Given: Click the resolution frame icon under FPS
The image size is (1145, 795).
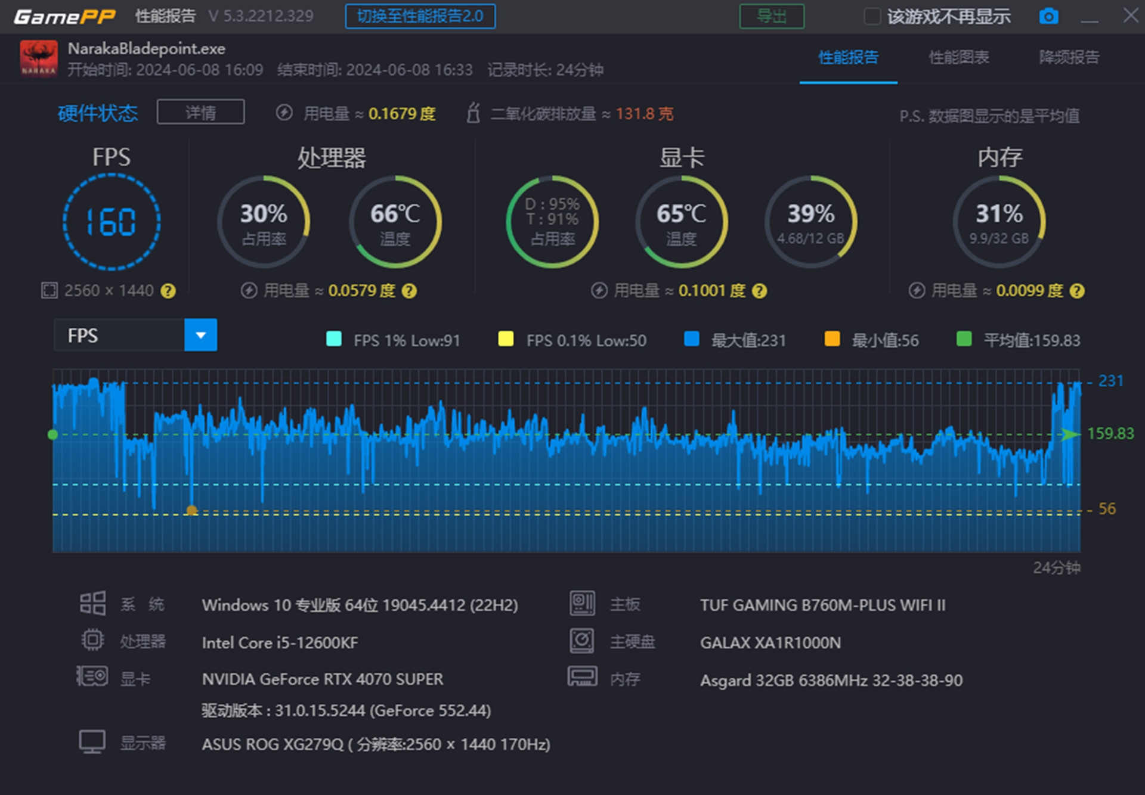Looking at the screenshot, I should click(x=49, y=291).
